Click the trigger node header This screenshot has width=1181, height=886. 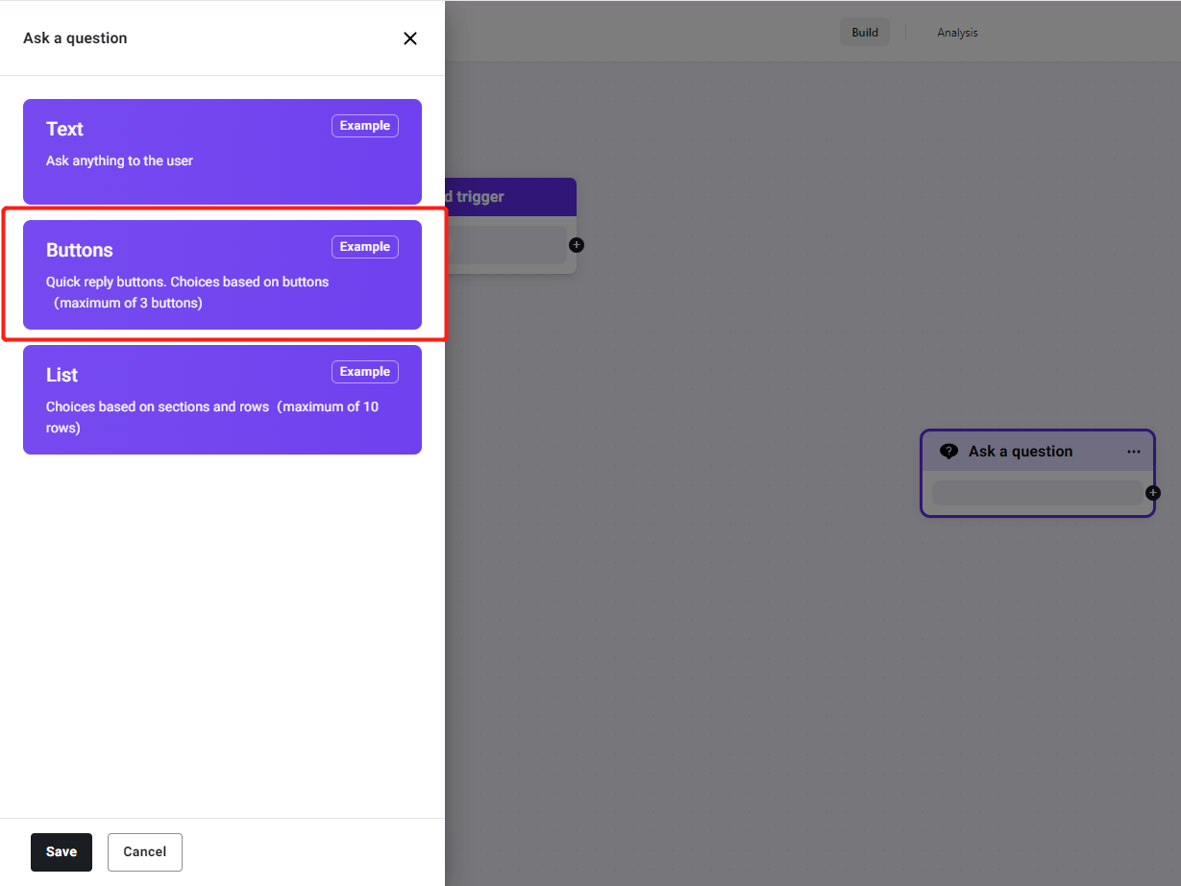pos(511,197)
